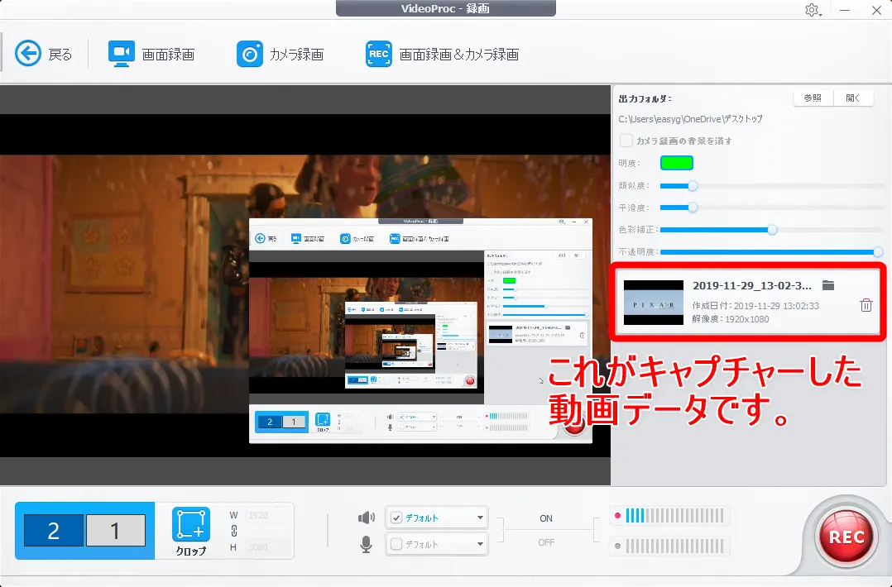Viewport: 892px width, 587px height.
Task: Select 画面録画&カメラ録画 combined mode
Action: click(442, 54)
